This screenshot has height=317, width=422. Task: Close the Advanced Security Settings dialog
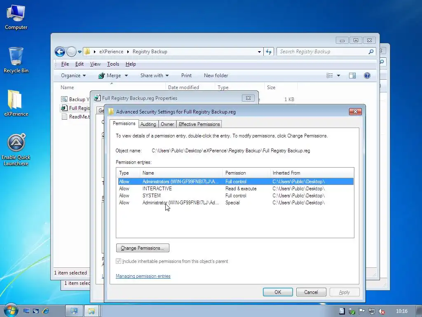coord(355,111)
